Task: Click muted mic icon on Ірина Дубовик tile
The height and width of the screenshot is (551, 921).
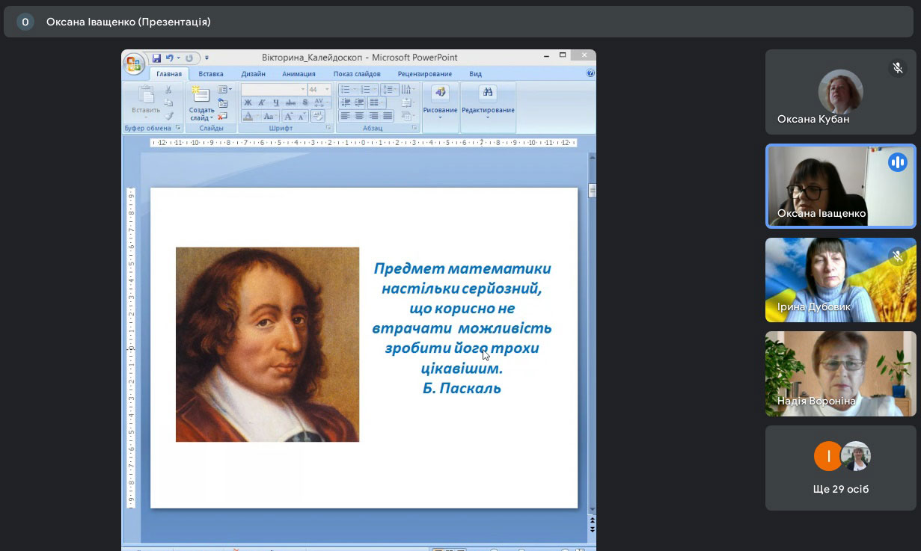Action: (897, 256)
